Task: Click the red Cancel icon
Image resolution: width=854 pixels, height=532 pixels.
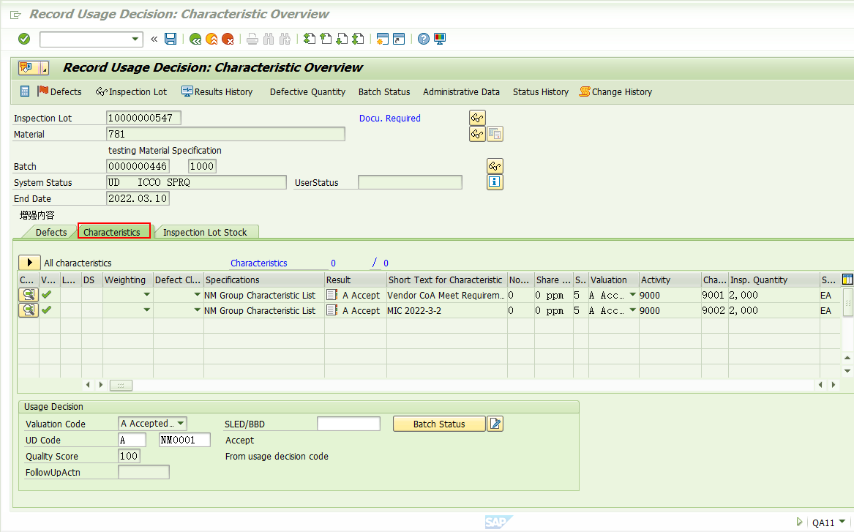Action: (228, 39)
